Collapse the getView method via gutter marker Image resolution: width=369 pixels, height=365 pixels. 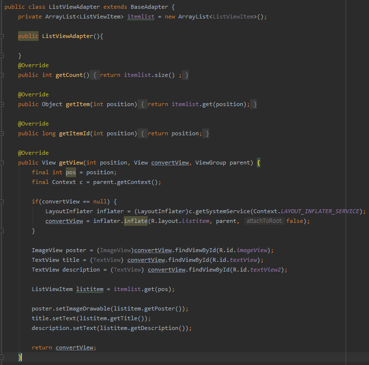click(1, 163)
